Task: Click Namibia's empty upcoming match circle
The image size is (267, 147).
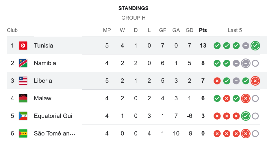Action: pyautogui.click(x=255, y=63)
